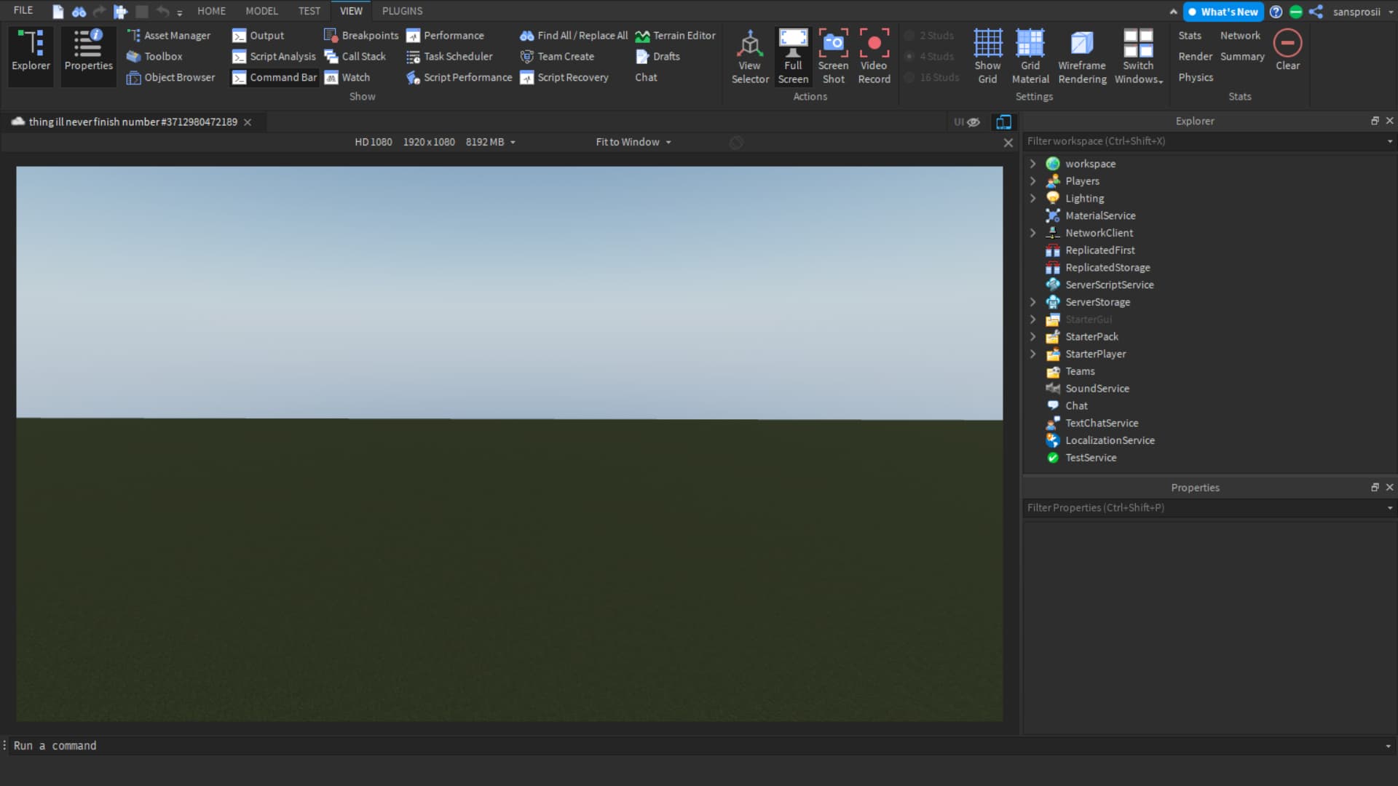Switch to the MODEL ribbon tab

[x=261, y=11]
